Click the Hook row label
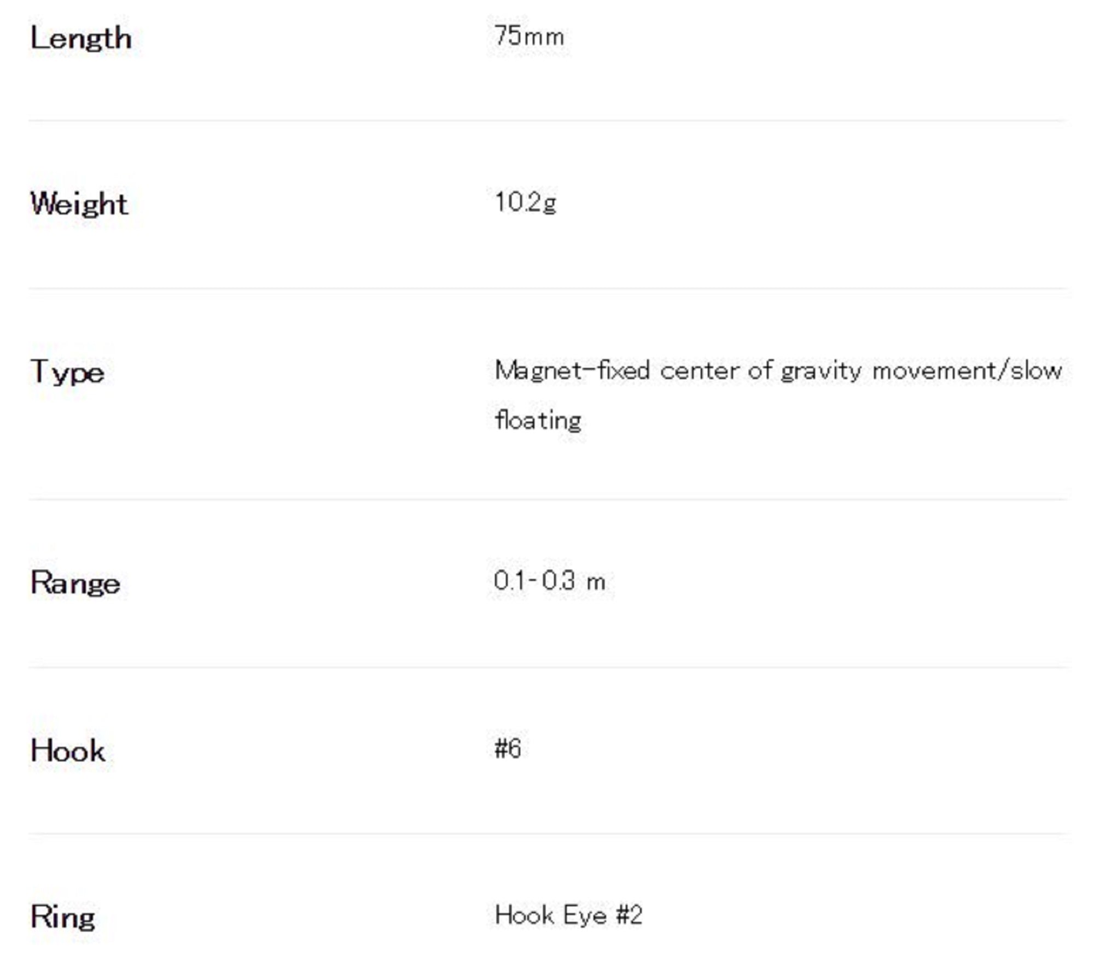The width and height of the screenshot is (1094, 974). pos(68,750)
